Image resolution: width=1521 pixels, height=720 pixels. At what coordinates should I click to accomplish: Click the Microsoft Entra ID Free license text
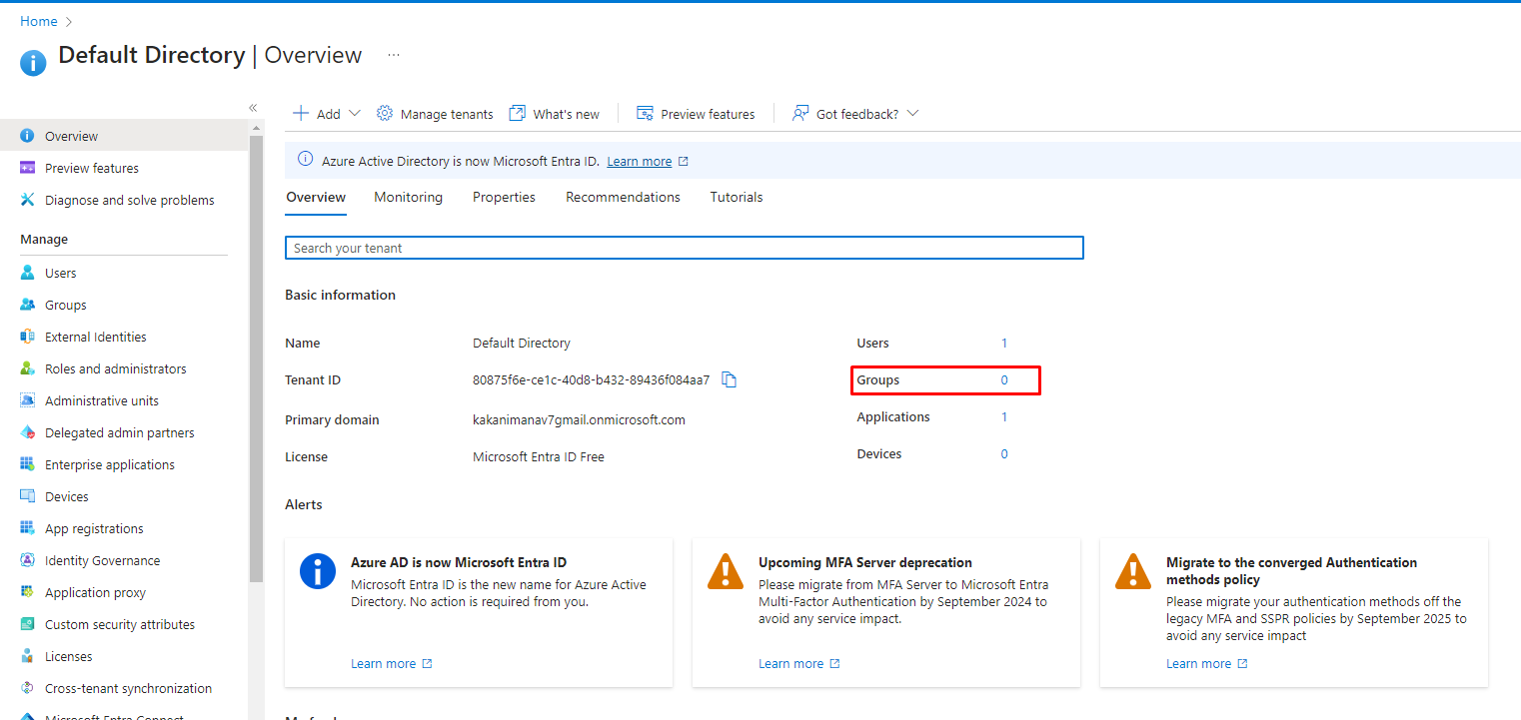[539, 456]
